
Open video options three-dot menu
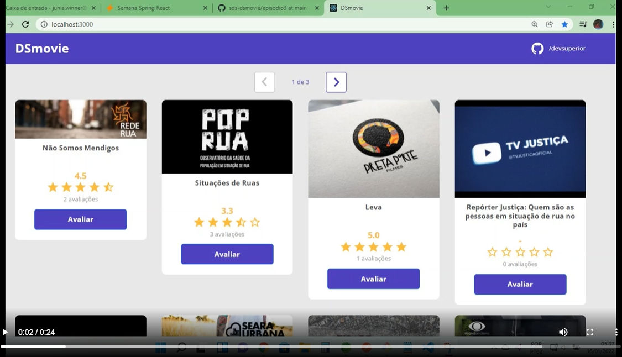pyautogui.click(x=616, y=332)
